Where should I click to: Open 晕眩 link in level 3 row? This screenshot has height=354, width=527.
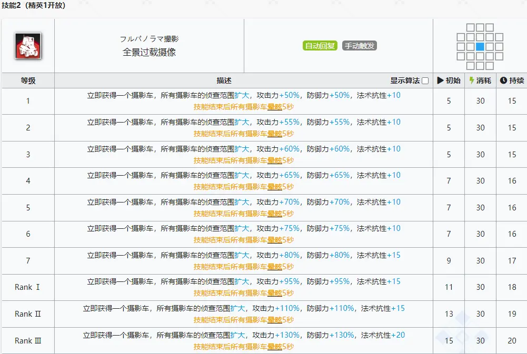[x=275, y=160]
